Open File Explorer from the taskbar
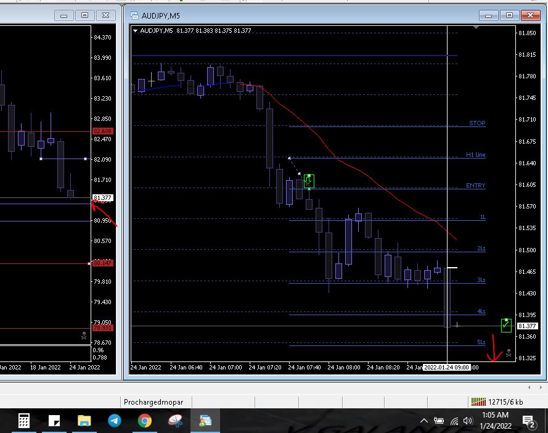The height and width of the screenshot is (433, 548). (x=84, y=421)
